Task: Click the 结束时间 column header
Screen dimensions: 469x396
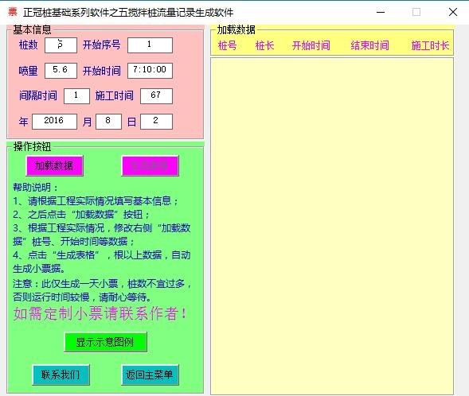Action: pos(370,45)
